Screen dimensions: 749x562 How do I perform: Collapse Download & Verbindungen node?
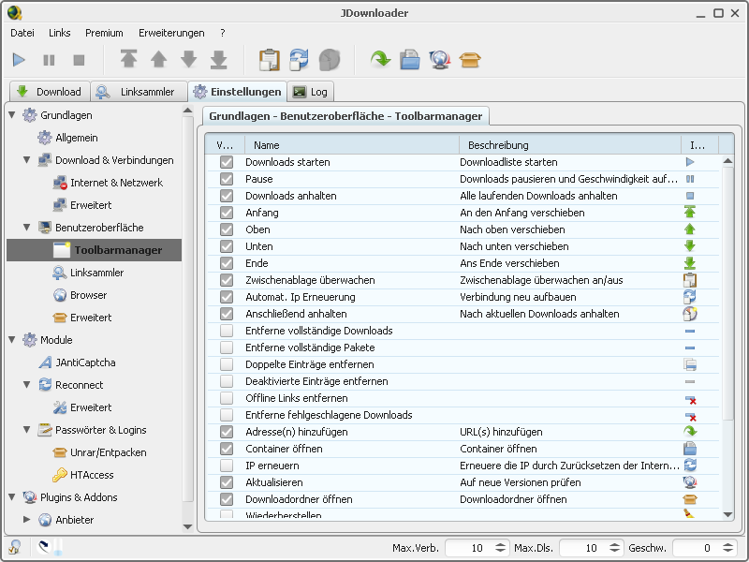tap(27, 160)
